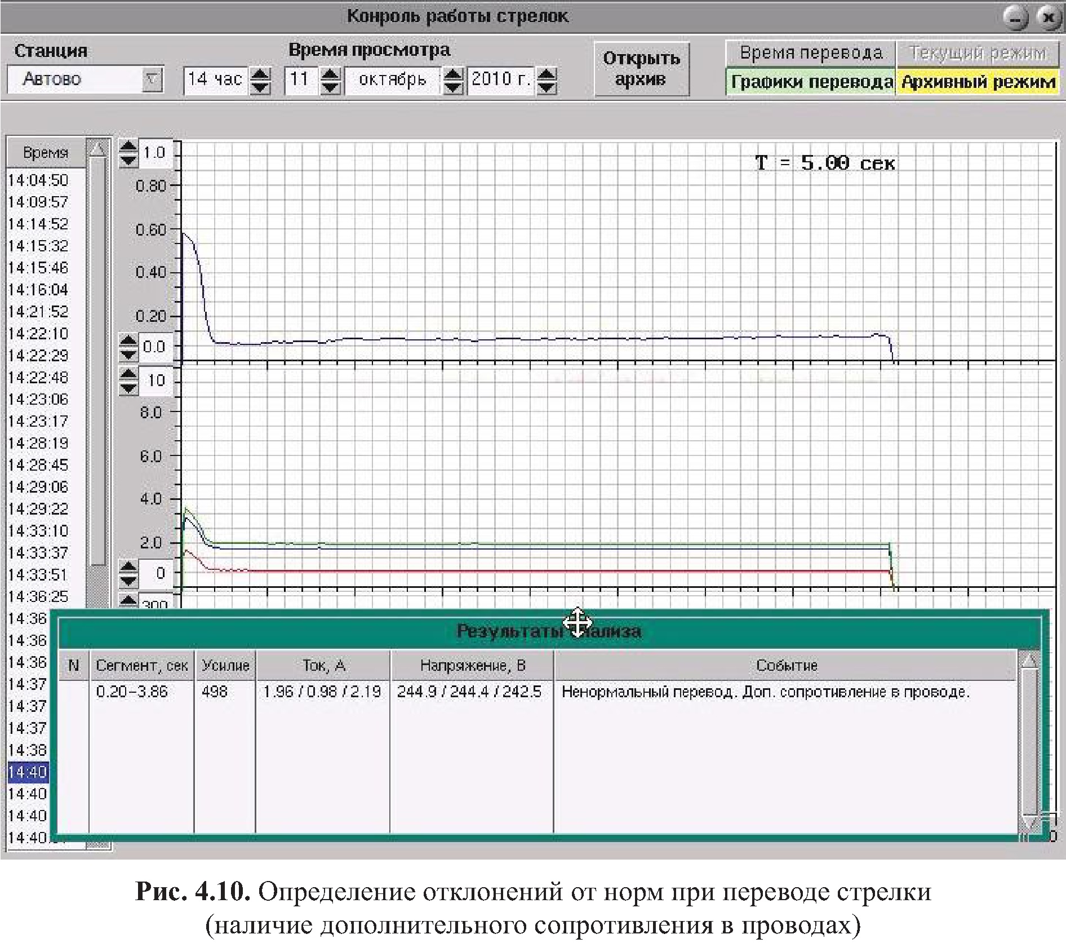Select the 14:04:50 time entry

pyautogui.click(x=38, y=180)
